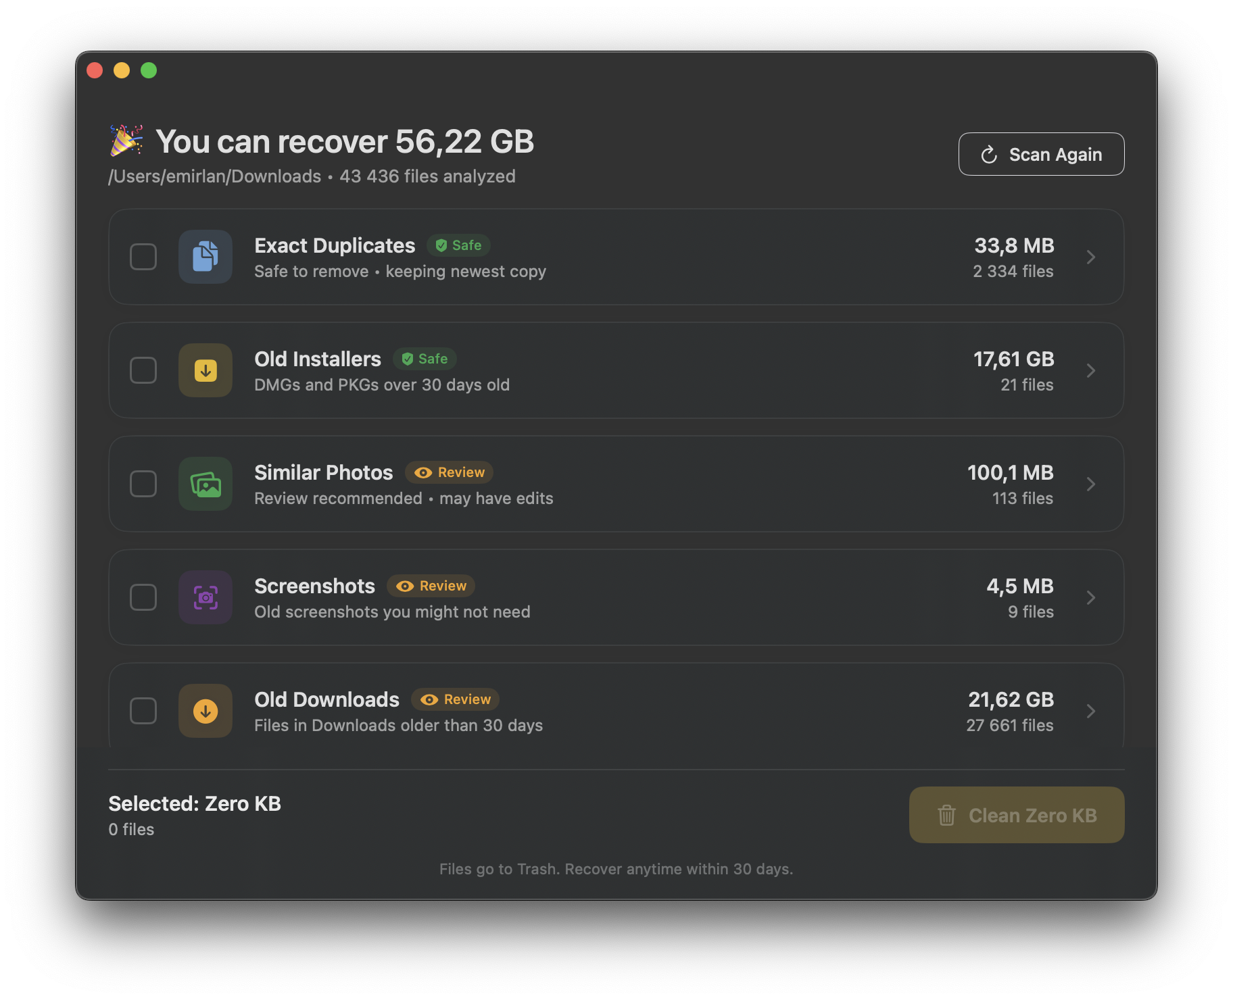Viewport: 1233px width, 1000px height.
Task: Click the refresh icon in Scan Again
Action: (x=989, y=154)
